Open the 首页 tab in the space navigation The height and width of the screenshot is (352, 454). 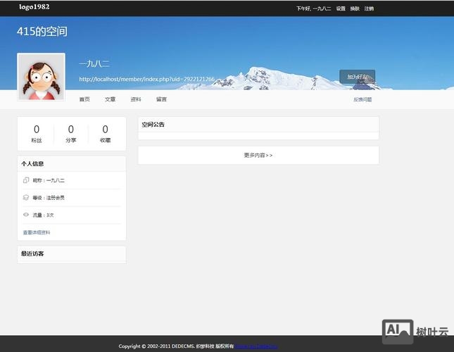(84, 99)
